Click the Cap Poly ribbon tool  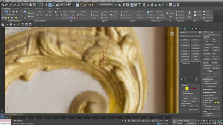(161, 18)
